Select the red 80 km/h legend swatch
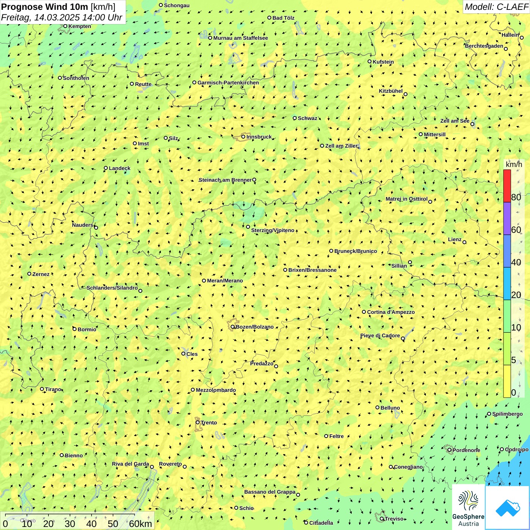The height and width of the screenshot is (530, 530). (507, 186)
